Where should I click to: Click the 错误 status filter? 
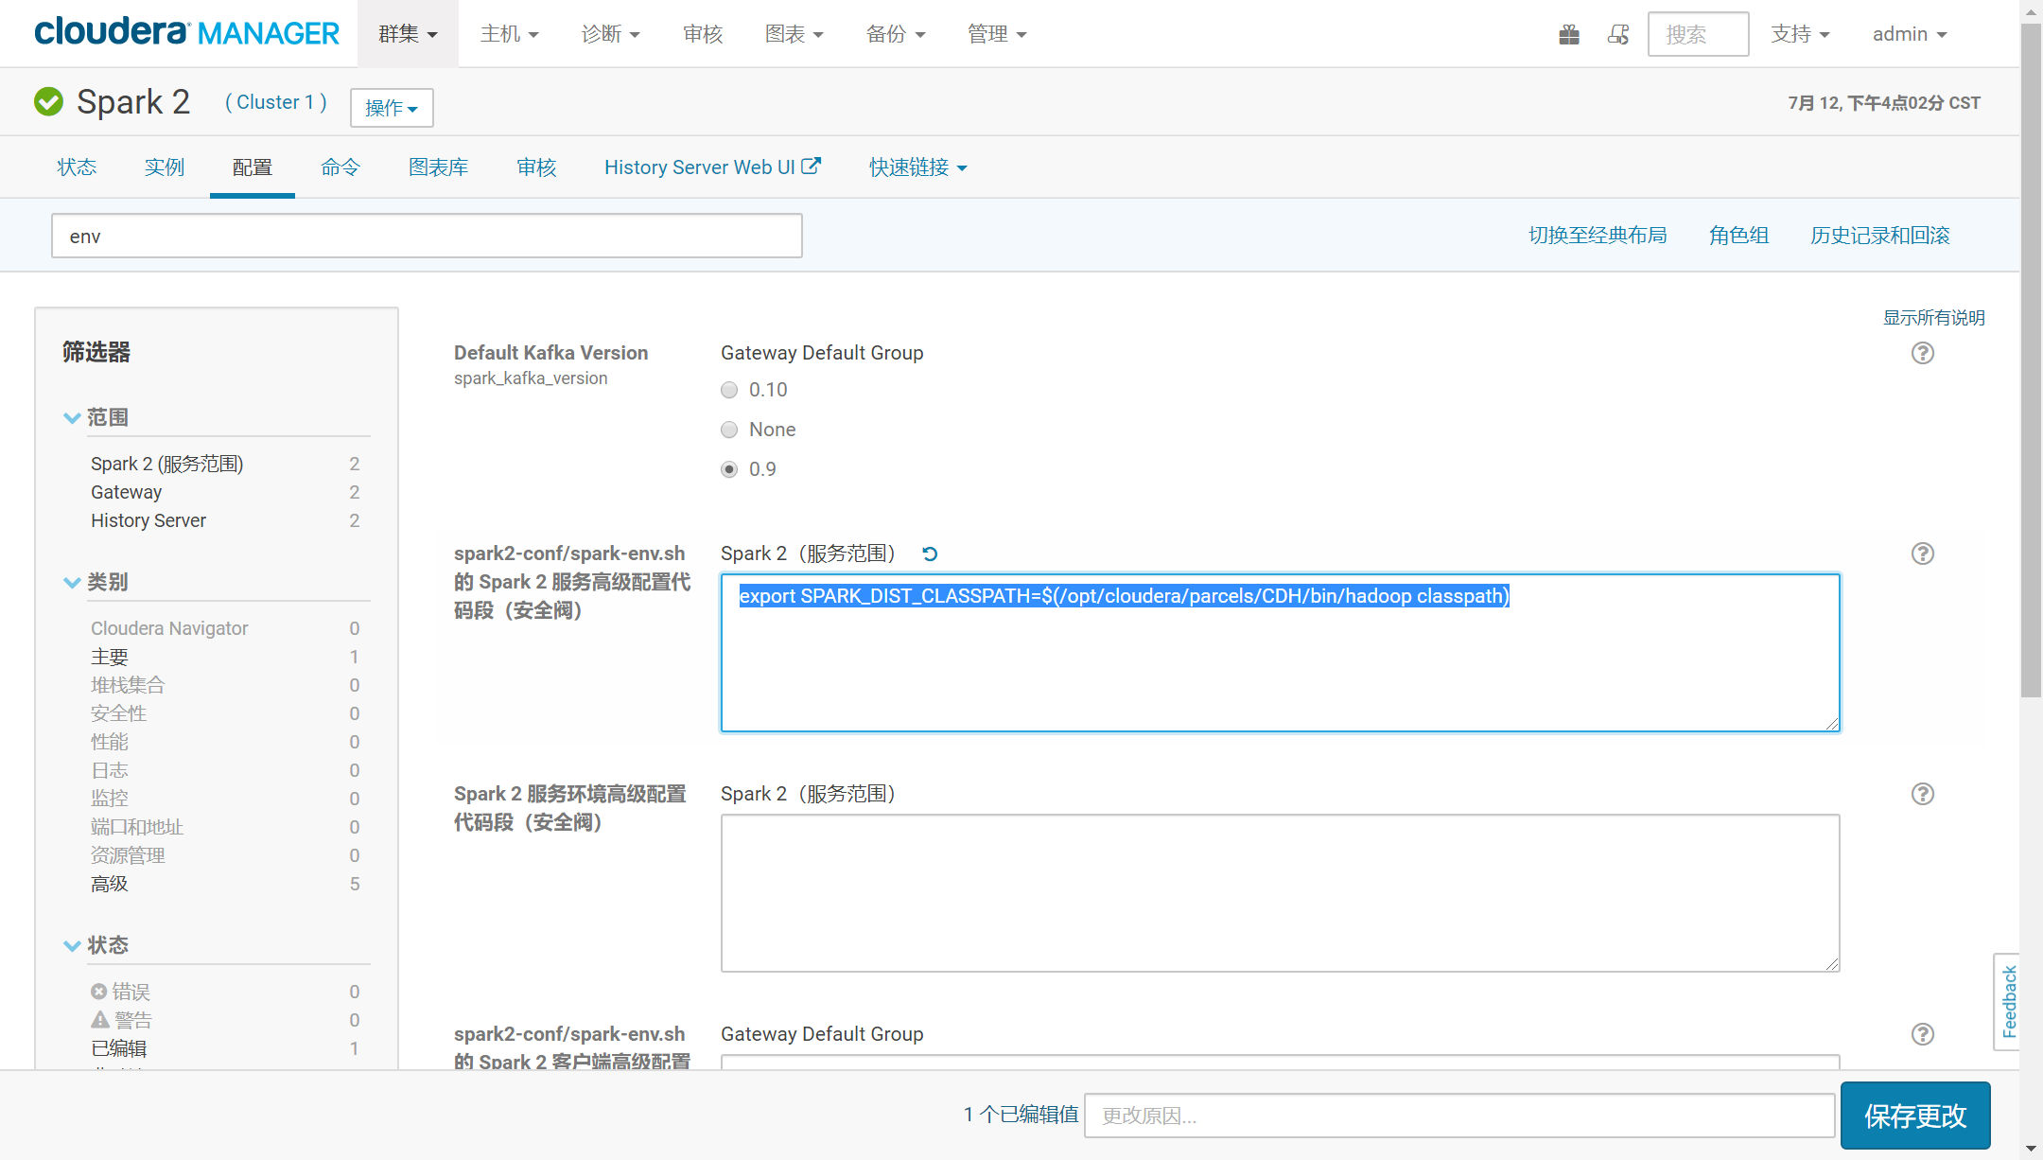point(121,992)
